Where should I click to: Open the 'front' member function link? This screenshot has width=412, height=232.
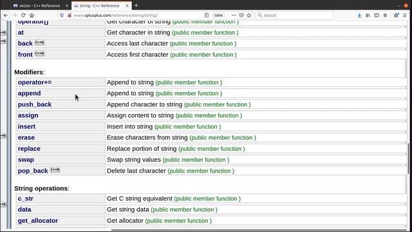25,54
